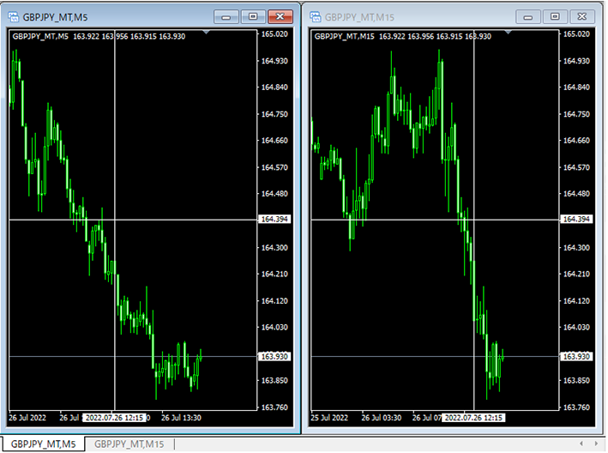Screen dimensions: 608x453
Task: Click the left arrow of the tab scroller
Action: tap(581, 444)
